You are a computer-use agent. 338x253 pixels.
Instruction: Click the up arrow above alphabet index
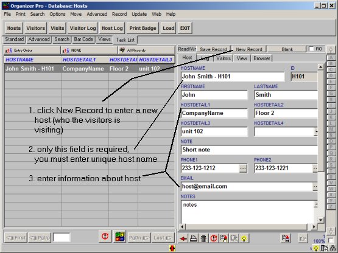[331, 50]
